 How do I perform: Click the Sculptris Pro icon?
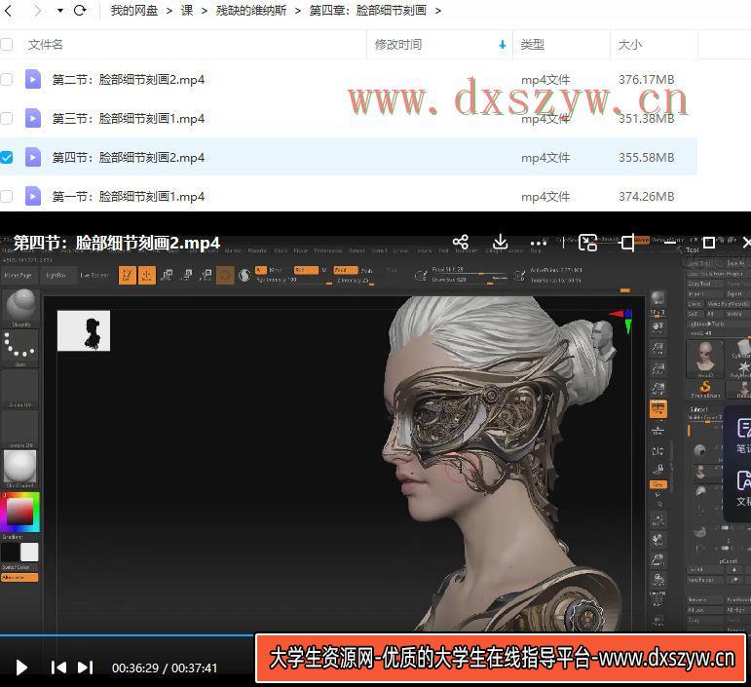tap(244, 276)
